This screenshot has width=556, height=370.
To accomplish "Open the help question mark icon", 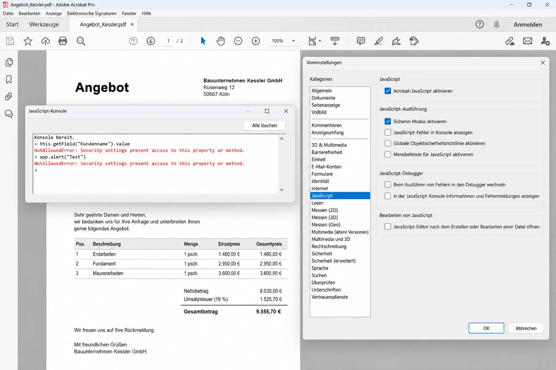I will 479,24.
